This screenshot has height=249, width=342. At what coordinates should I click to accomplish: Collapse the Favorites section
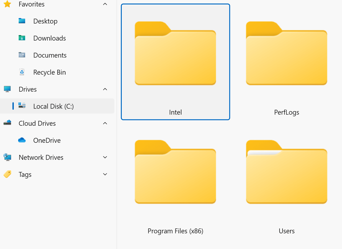coord(105,4)
